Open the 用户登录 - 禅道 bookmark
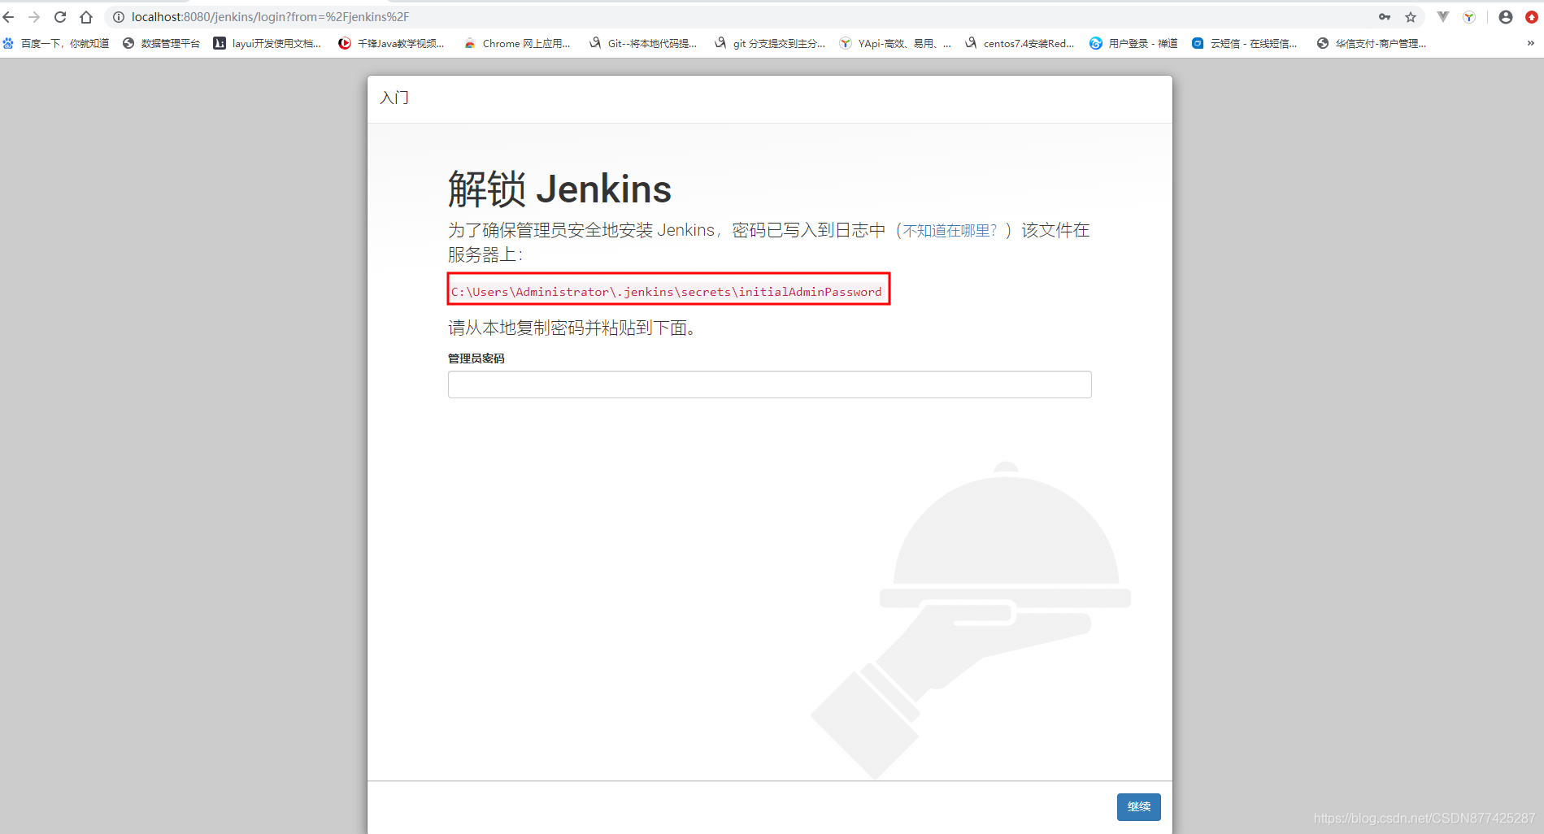This screenshot has width=1544, height=834. click(1133, 43)
